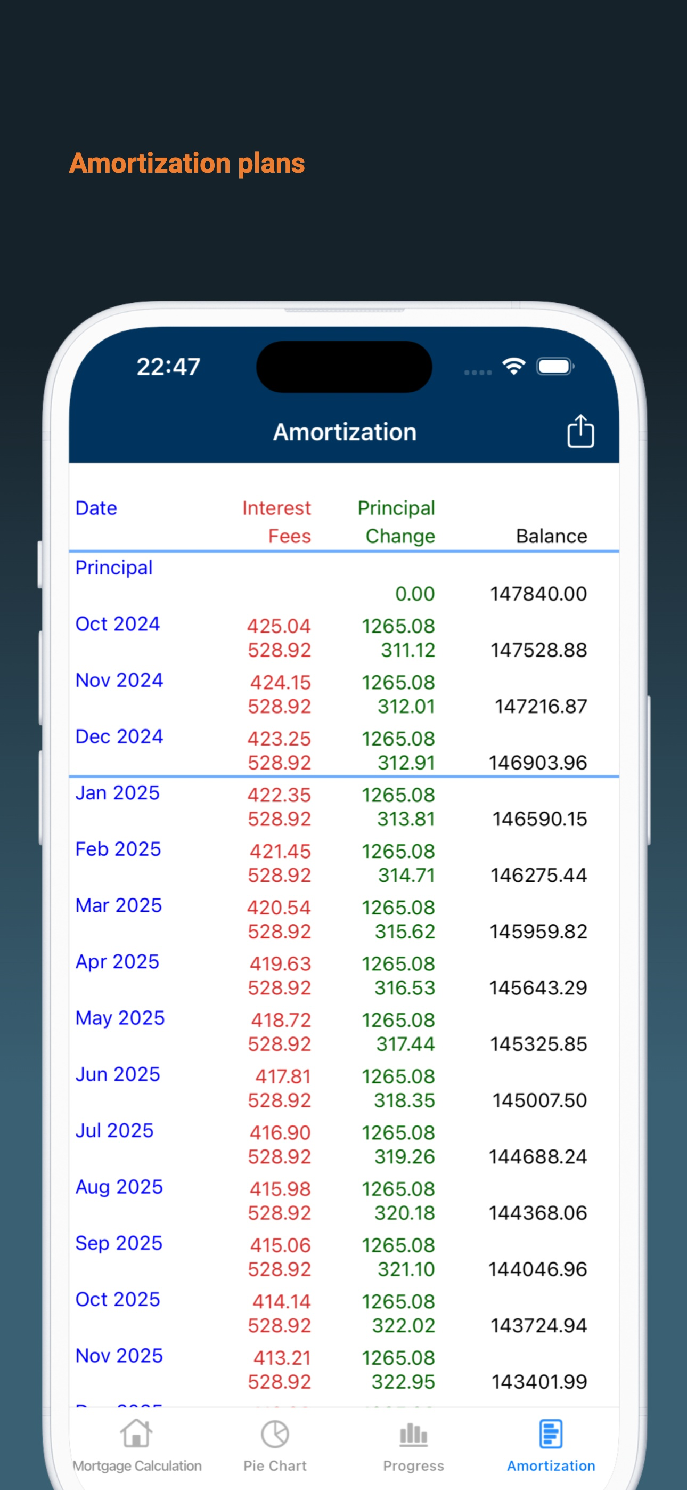The image size is (687, 1490).
Task: Tap balance 147528.88
Action: point(538,650)
